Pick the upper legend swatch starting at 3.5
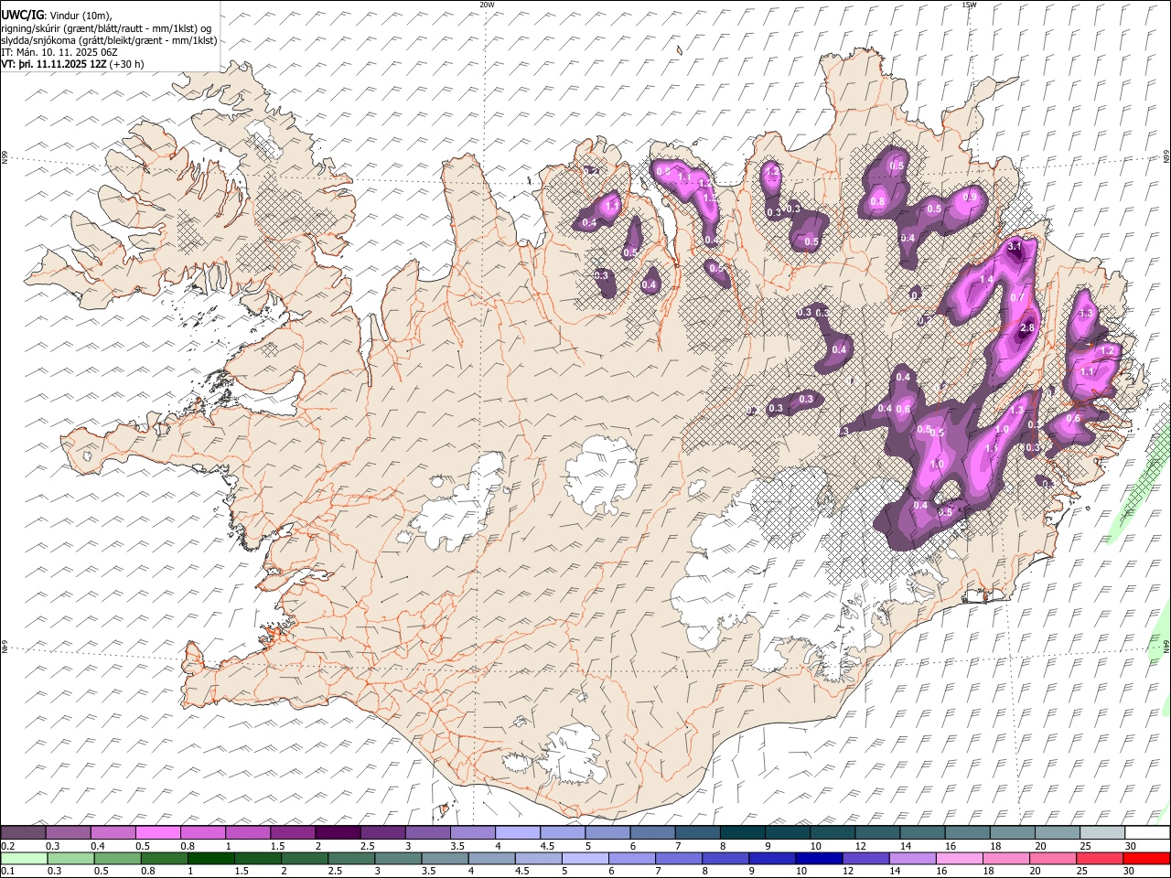 472,833
